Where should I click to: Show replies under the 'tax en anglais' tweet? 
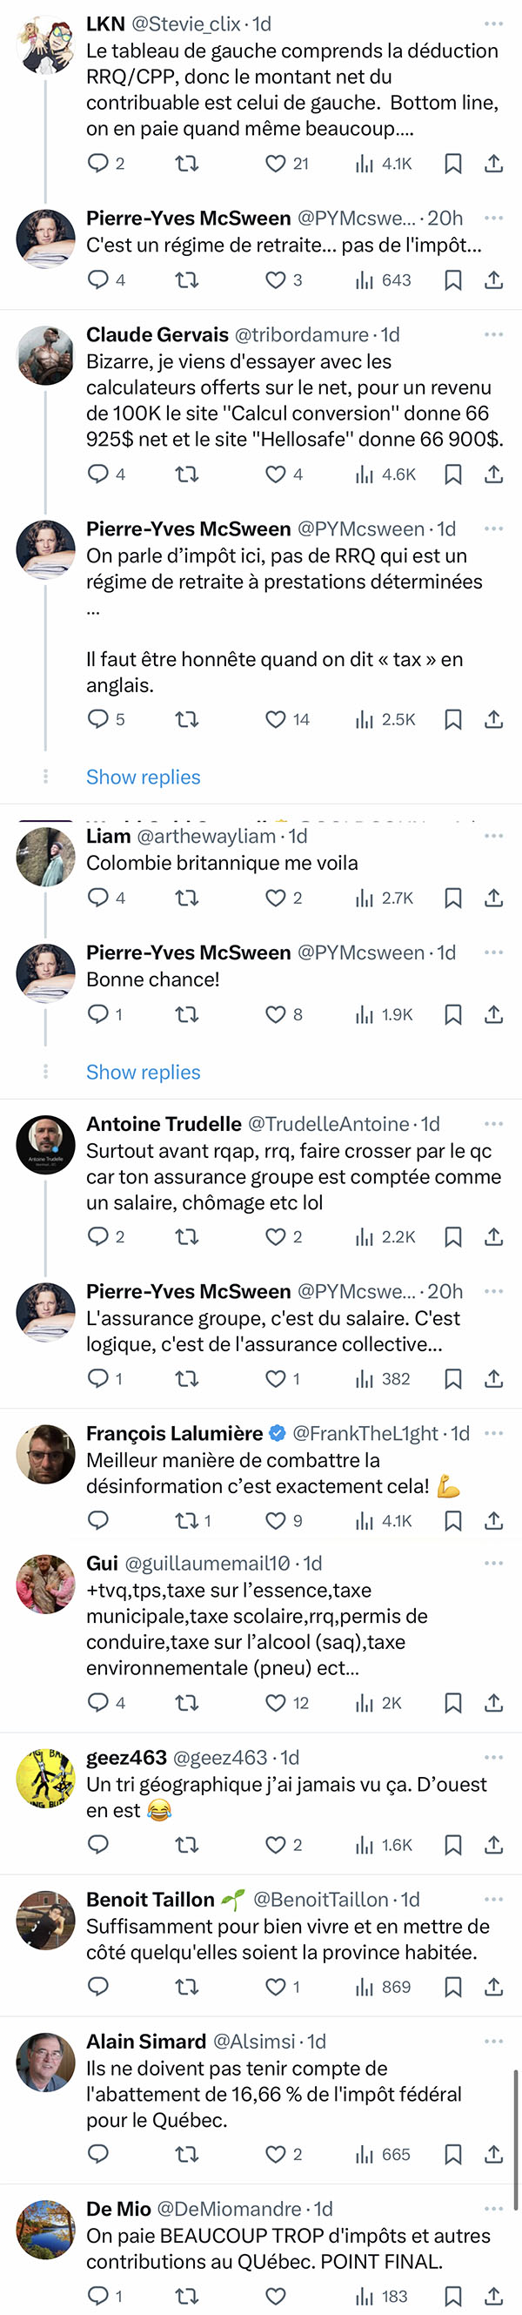[x=143, y=777]
